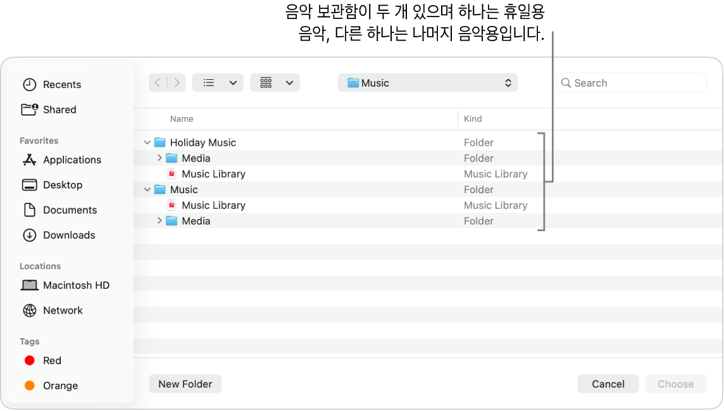Click the New Folder button

(x=185, y=384)
